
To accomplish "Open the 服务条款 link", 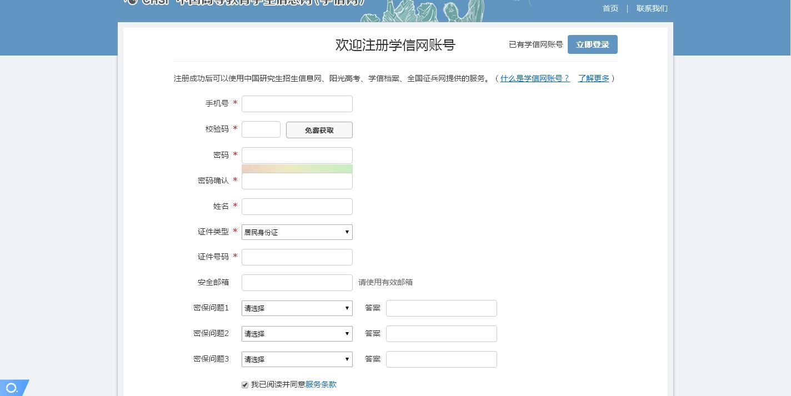I will [x=321, y=384].
